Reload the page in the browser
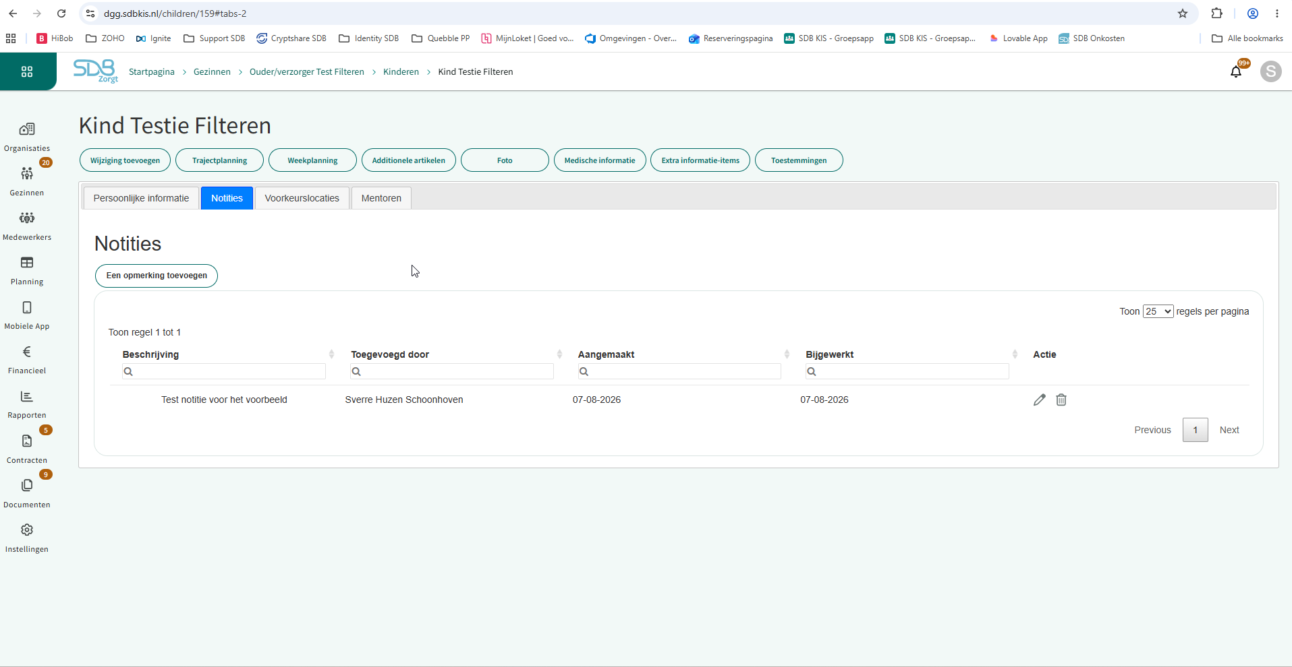 click(61, 13)
